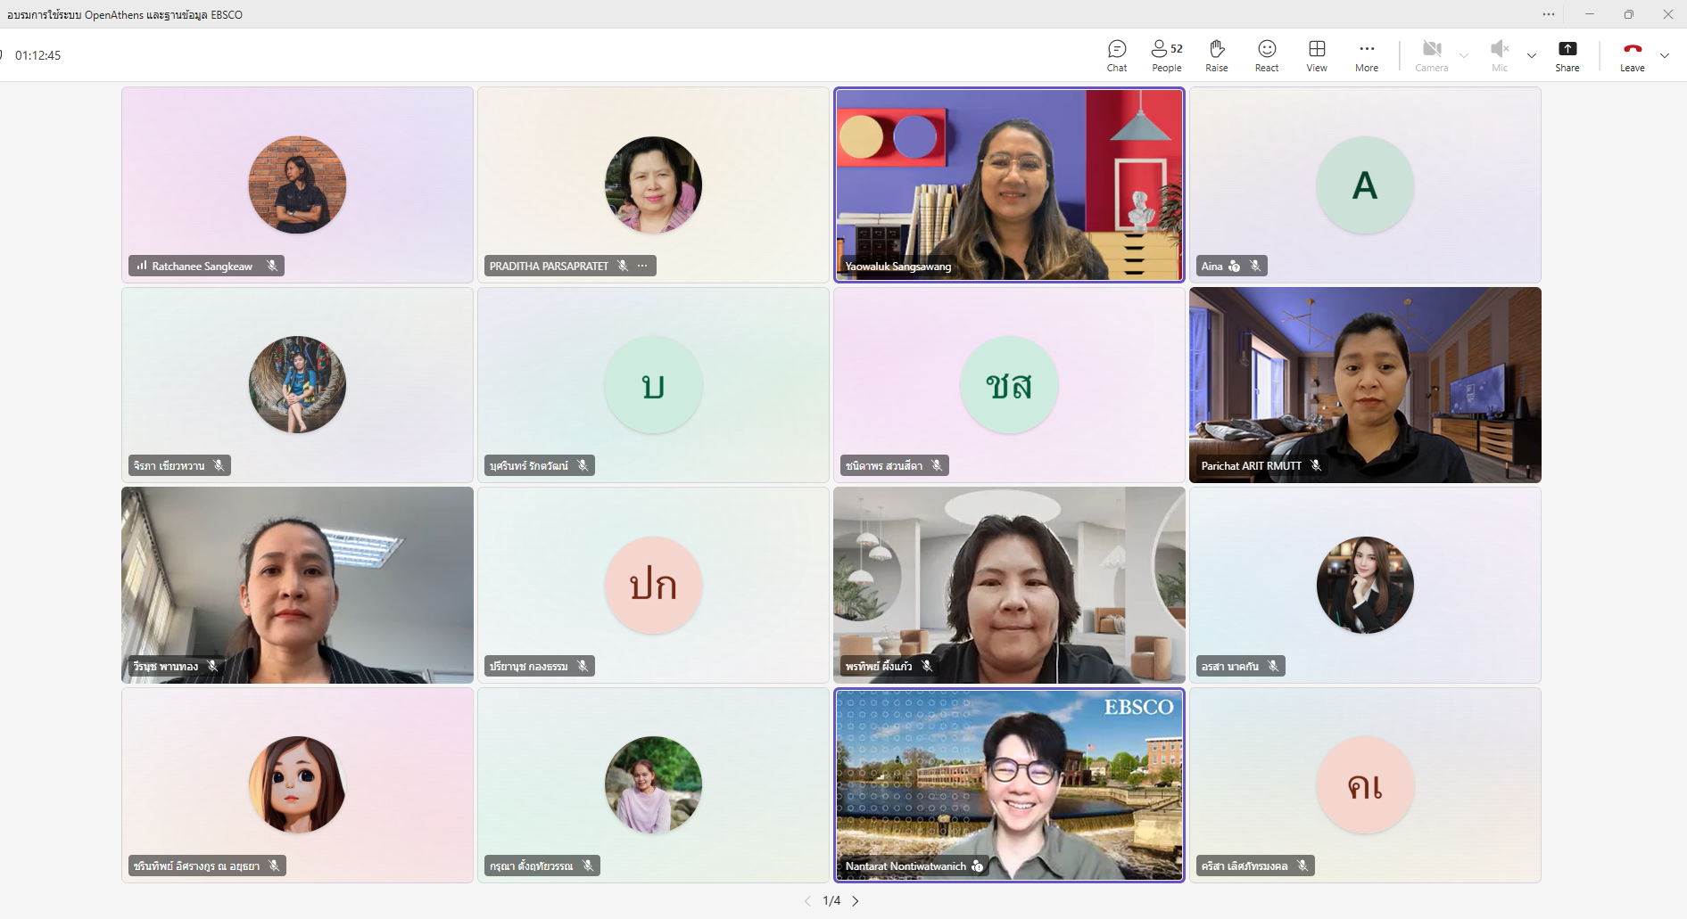The image size is (1687, 919).
Task: Raise your hand in the meeting
Action: coord(1217,55)
